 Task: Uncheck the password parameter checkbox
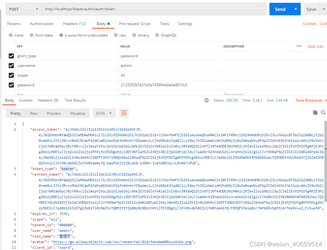[x=11, y=85]
